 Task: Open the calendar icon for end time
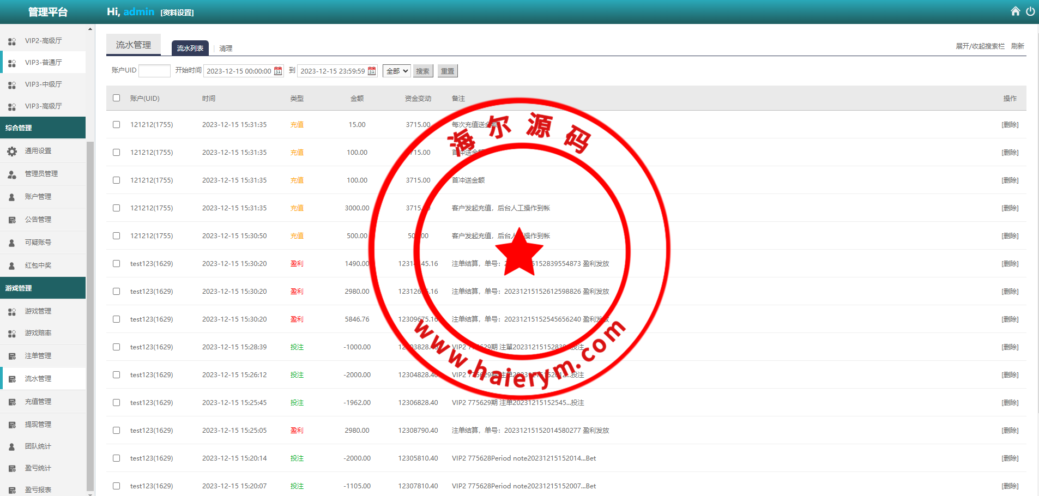pos(372,70)
